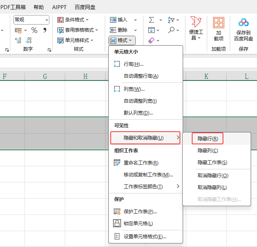Select column F header
Viewport: 257px width, 247px height.
tap(12, 76)
